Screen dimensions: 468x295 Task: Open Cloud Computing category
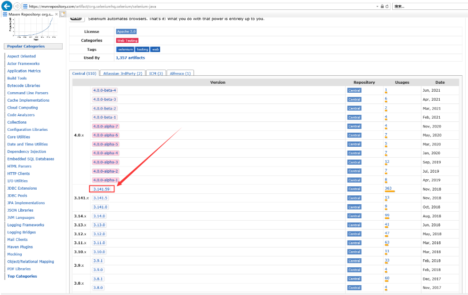click(23, 108)
